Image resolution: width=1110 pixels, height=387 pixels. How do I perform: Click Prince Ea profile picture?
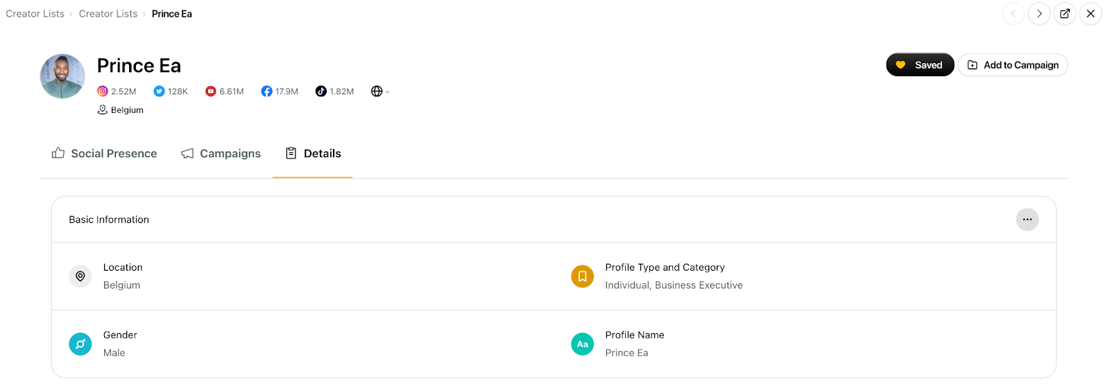pyautogui.click(x=62, y=76)
